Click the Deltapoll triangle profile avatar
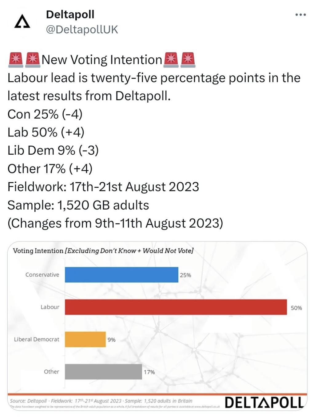The width and height of the screenshot is (317, 419). pyautogui.click(x=22, y=22)
